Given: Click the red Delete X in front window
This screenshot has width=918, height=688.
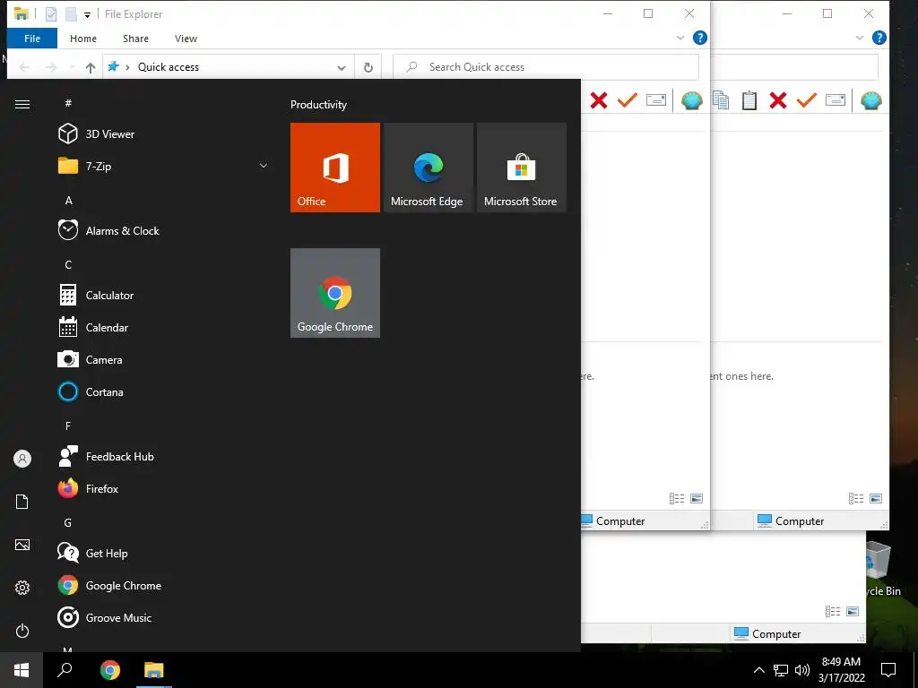Looking at the screenshot, I should pos(598,100).
